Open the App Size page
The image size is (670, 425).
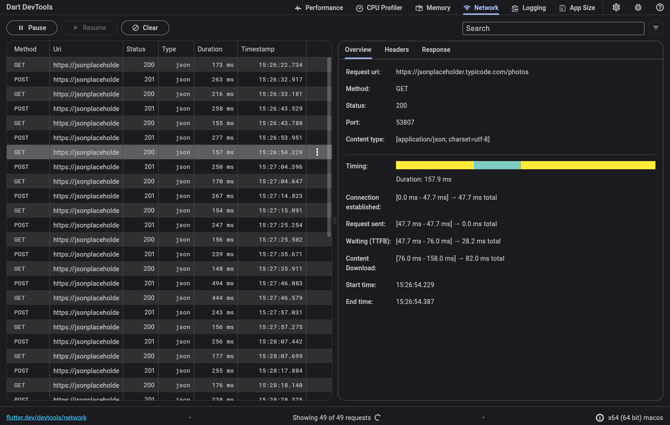click(577, 7)
